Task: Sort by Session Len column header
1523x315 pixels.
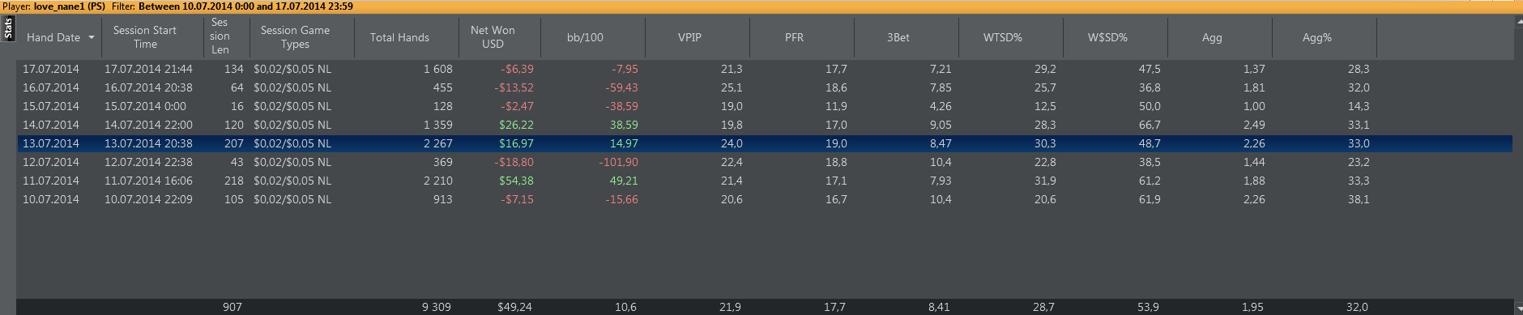Action: (x=220, y=36)
